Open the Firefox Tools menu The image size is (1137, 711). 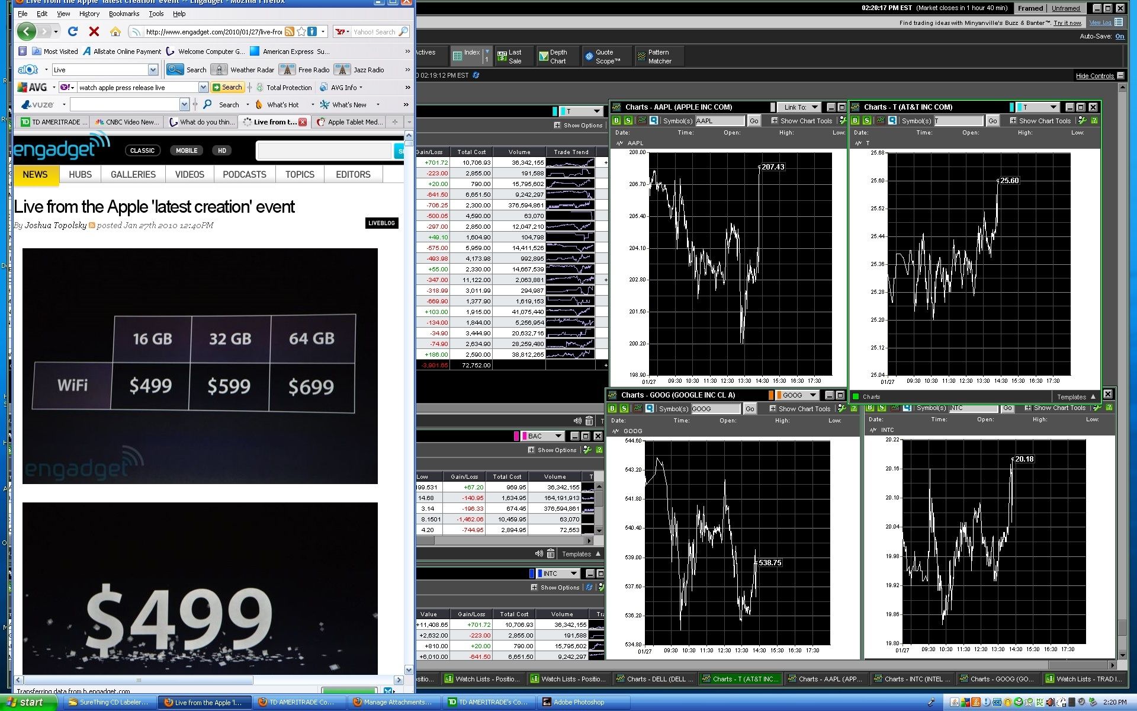tap(156, 14)
